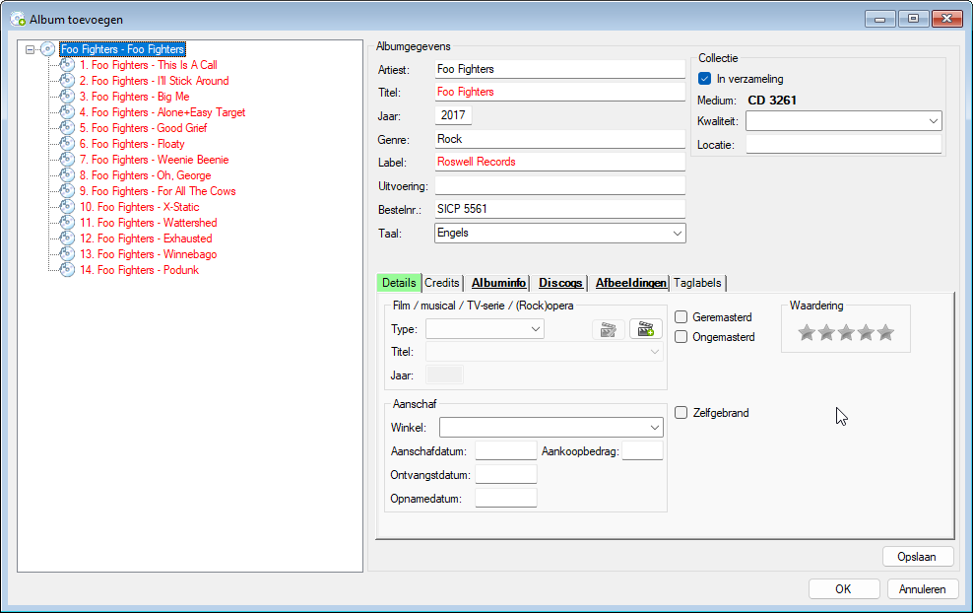Click the track icon beside Floaty
This screenshot has height=613, width=973.
67,144
